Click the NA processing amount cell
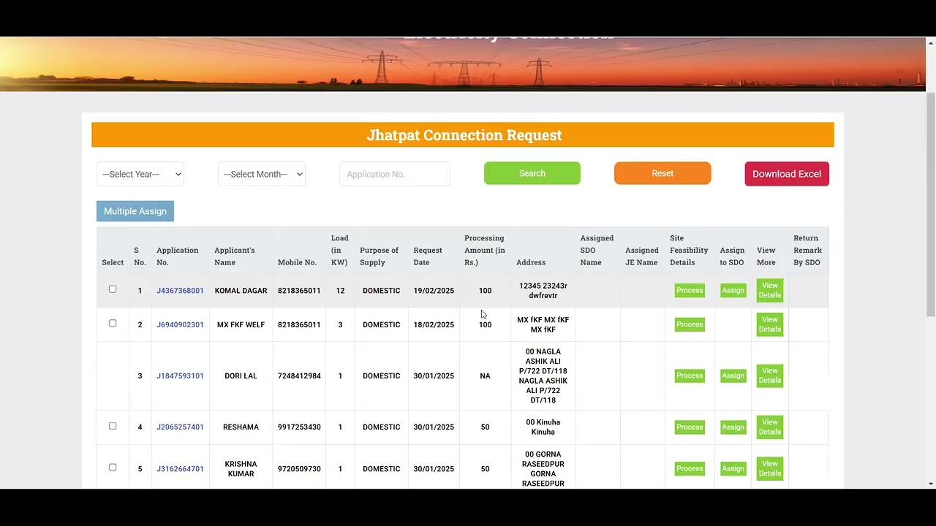Image resolution: width=936 pixels, height=526 pixels. click(485, 376)
